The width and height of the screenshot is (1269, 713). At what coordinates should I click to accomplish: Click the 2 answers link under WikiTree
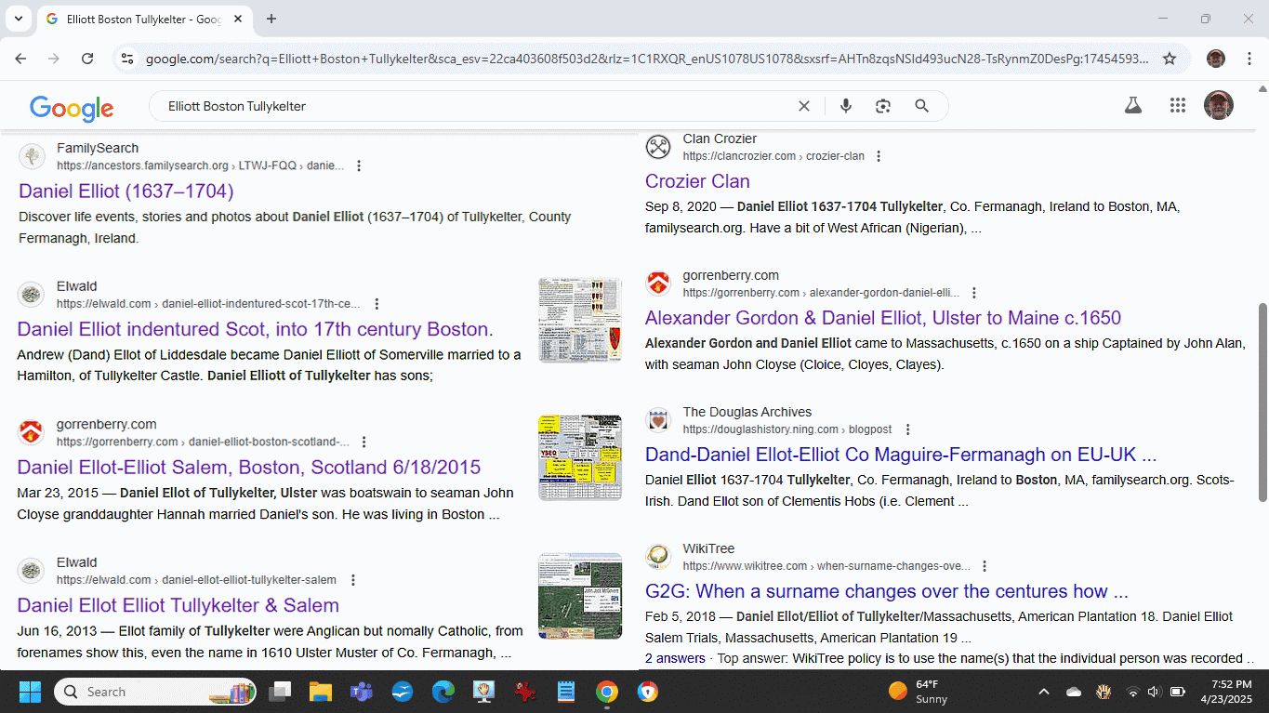point(675,658)
